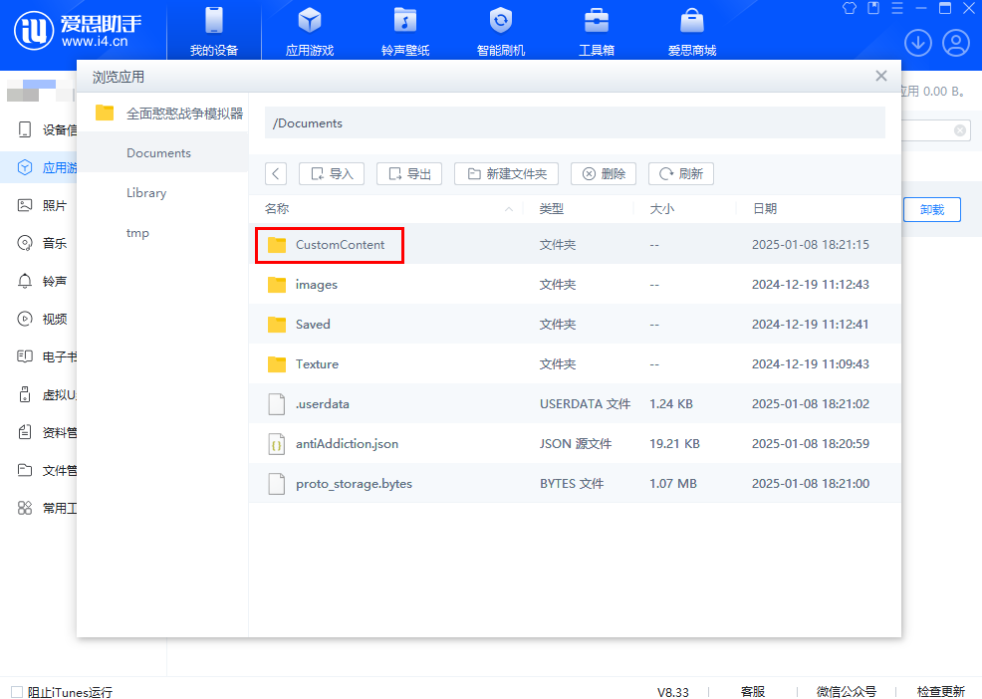Select the Library folder in sidebar
This screenshot has width=982, height=699.
[x=146, y=193]
